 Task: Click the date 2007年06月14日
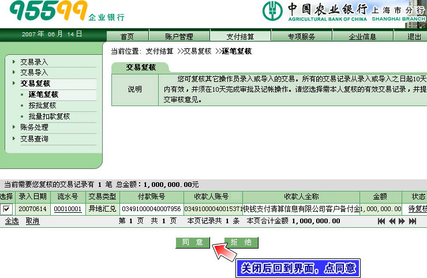(x=52, y=34)
